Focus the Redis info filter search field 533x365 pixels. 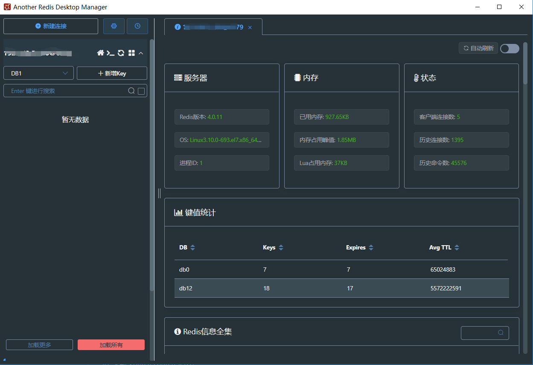[485, 333]
